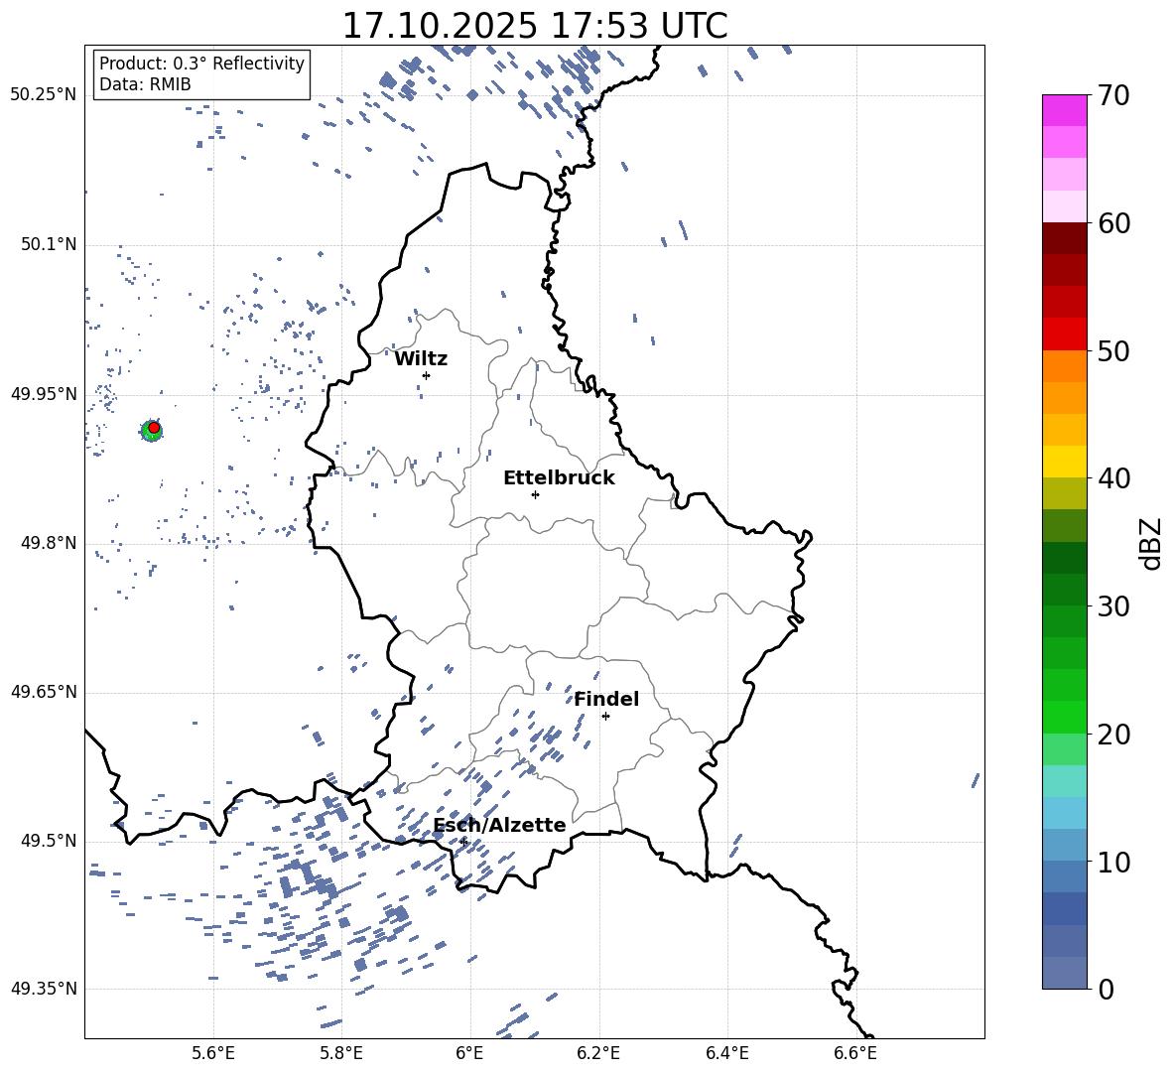Image resolution: width=1175 pixels, height=1073 pixels.
Task: Click the title '17.10.2025 17:53 UTC'
Action: click(x=534, y=26)
